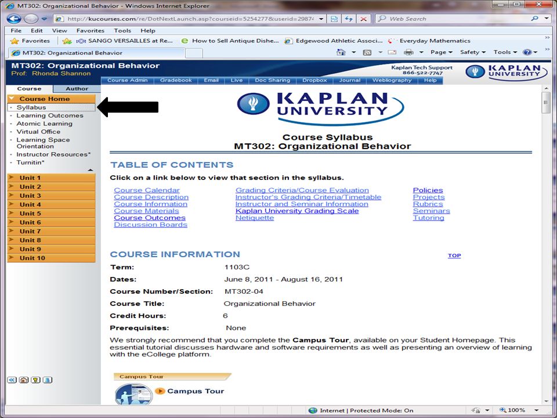This screenshot has width=557, height=418.
Task: Open the Journal tab
Action: pos(349,80)
